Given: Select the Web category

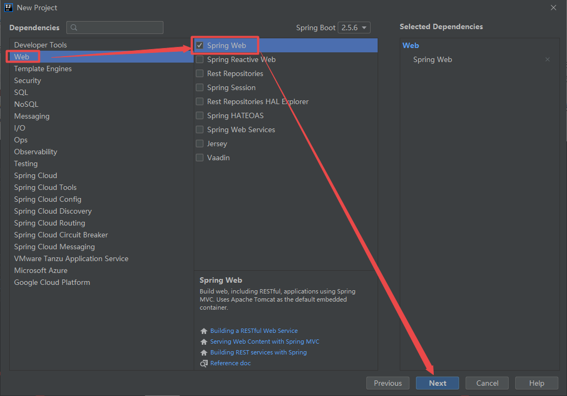Looking at the screenshot, I should pyautogui.click(x=101, y=57).
